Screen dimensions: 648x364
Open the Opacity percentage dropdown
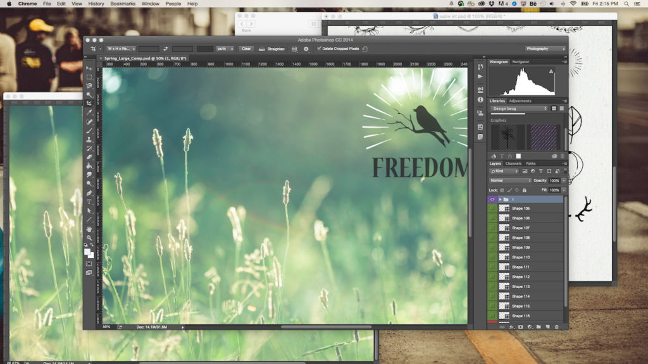click(563, 180)
